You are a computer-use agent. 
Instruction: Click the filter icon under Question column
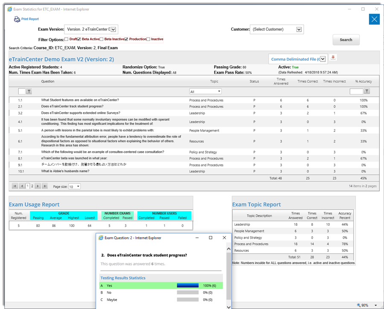click(x=29, y=91)
